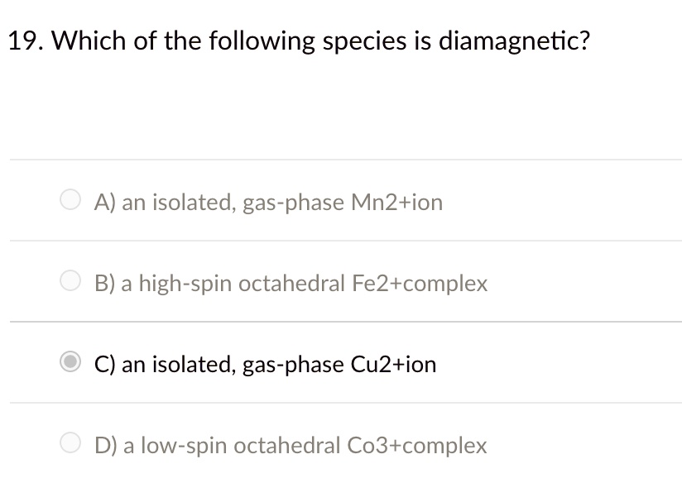Click the 'D)' letter label
Screen dimensions: 682x483
(104, 446)
